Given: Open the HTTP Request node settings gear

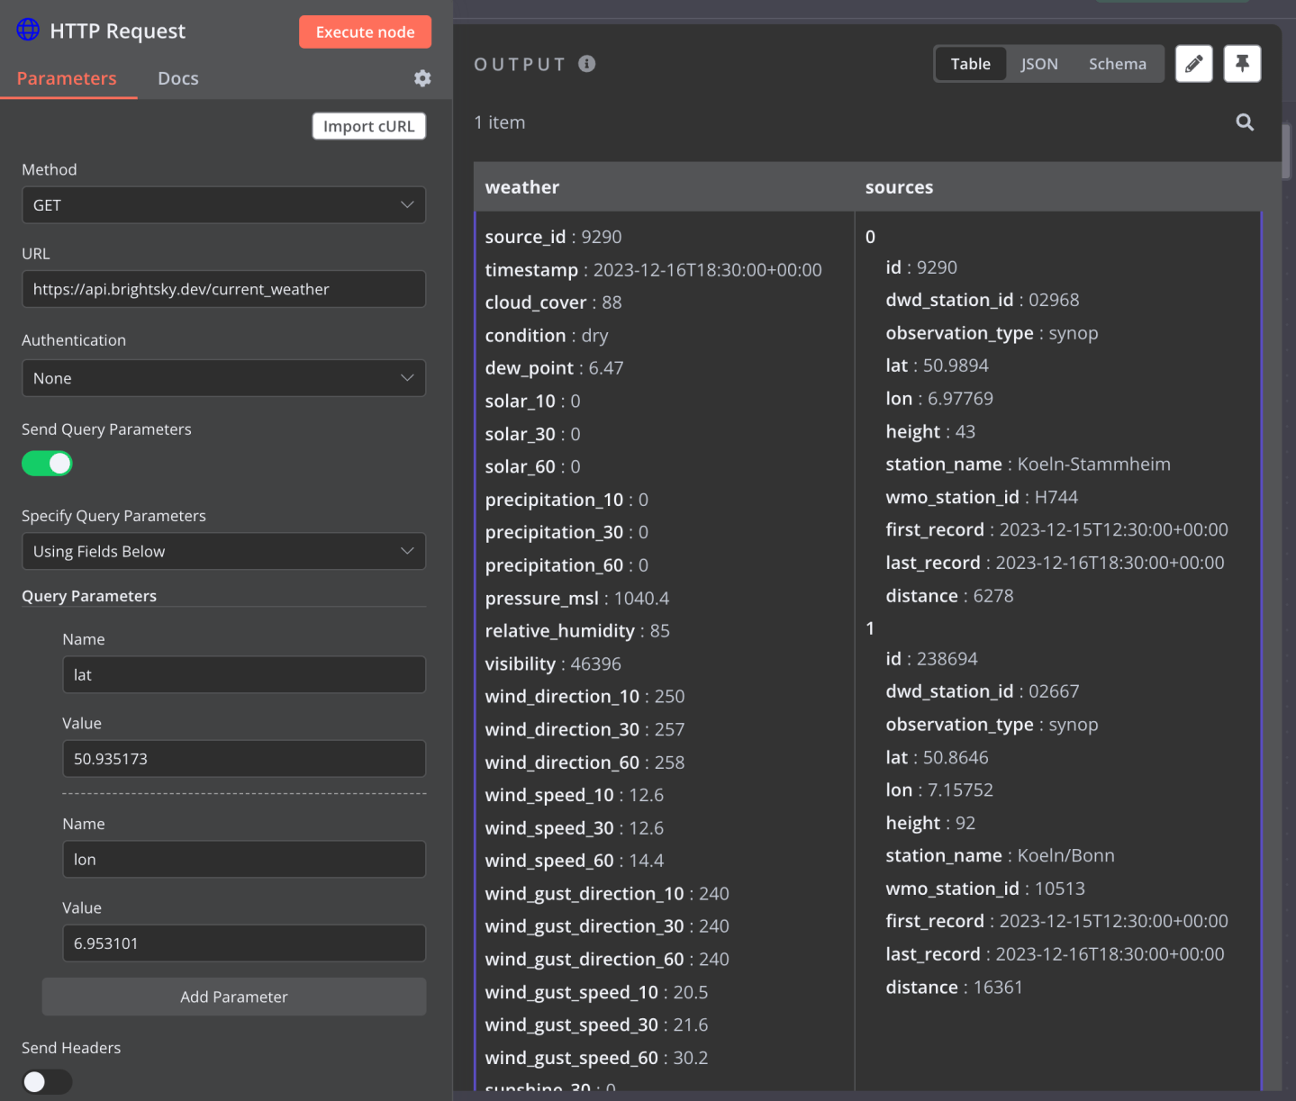Looking at the screenshot, I should click(x=422, y=78).
